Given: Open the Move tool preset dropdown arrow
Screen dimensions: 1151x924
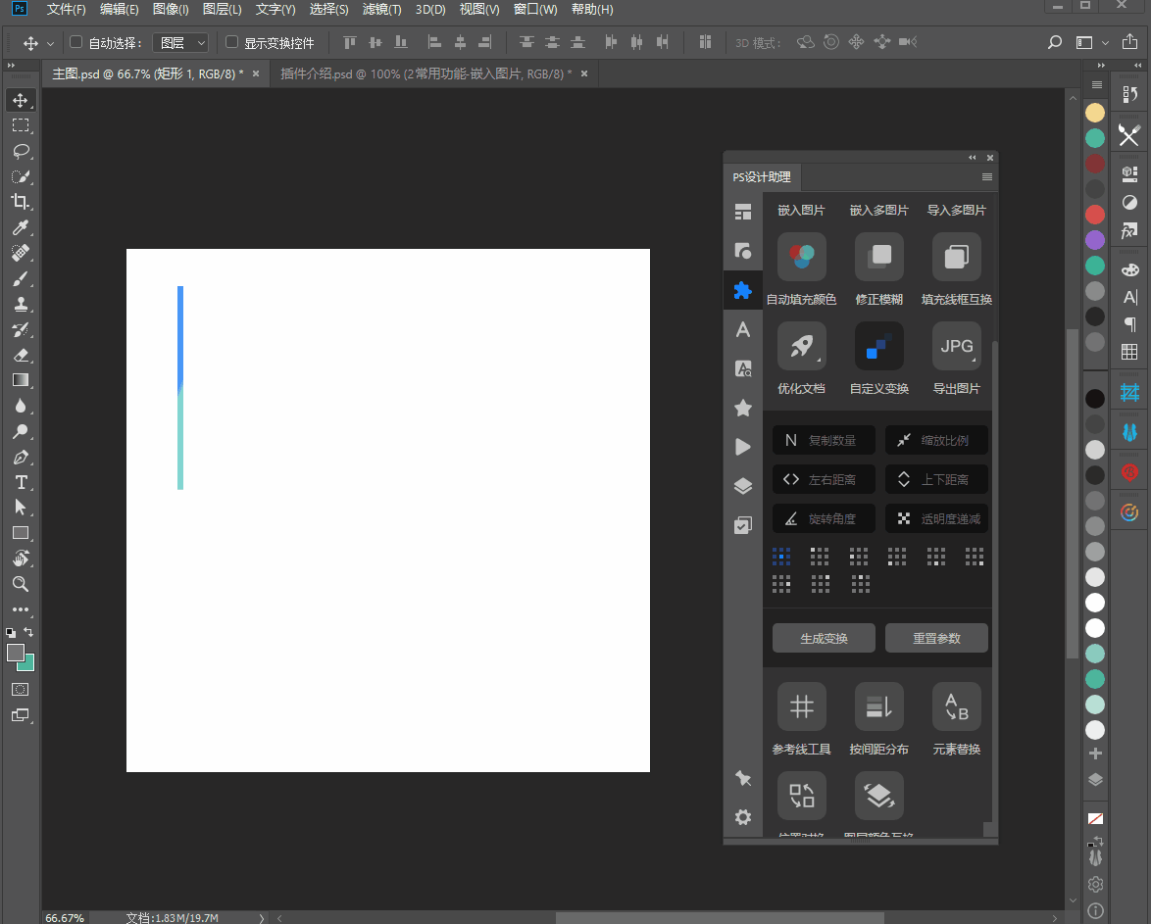Looking at the screenshot, I should (x=50, y=43).
